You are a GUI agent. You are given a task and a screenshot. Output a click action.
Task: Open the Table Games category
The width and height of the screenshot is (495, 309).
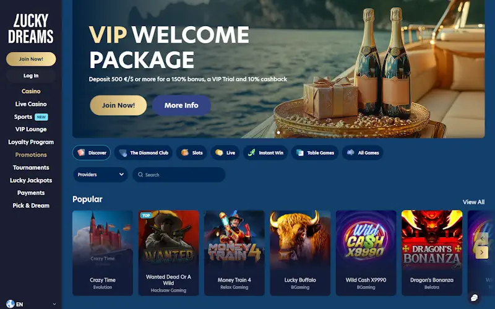pos(315,152)
